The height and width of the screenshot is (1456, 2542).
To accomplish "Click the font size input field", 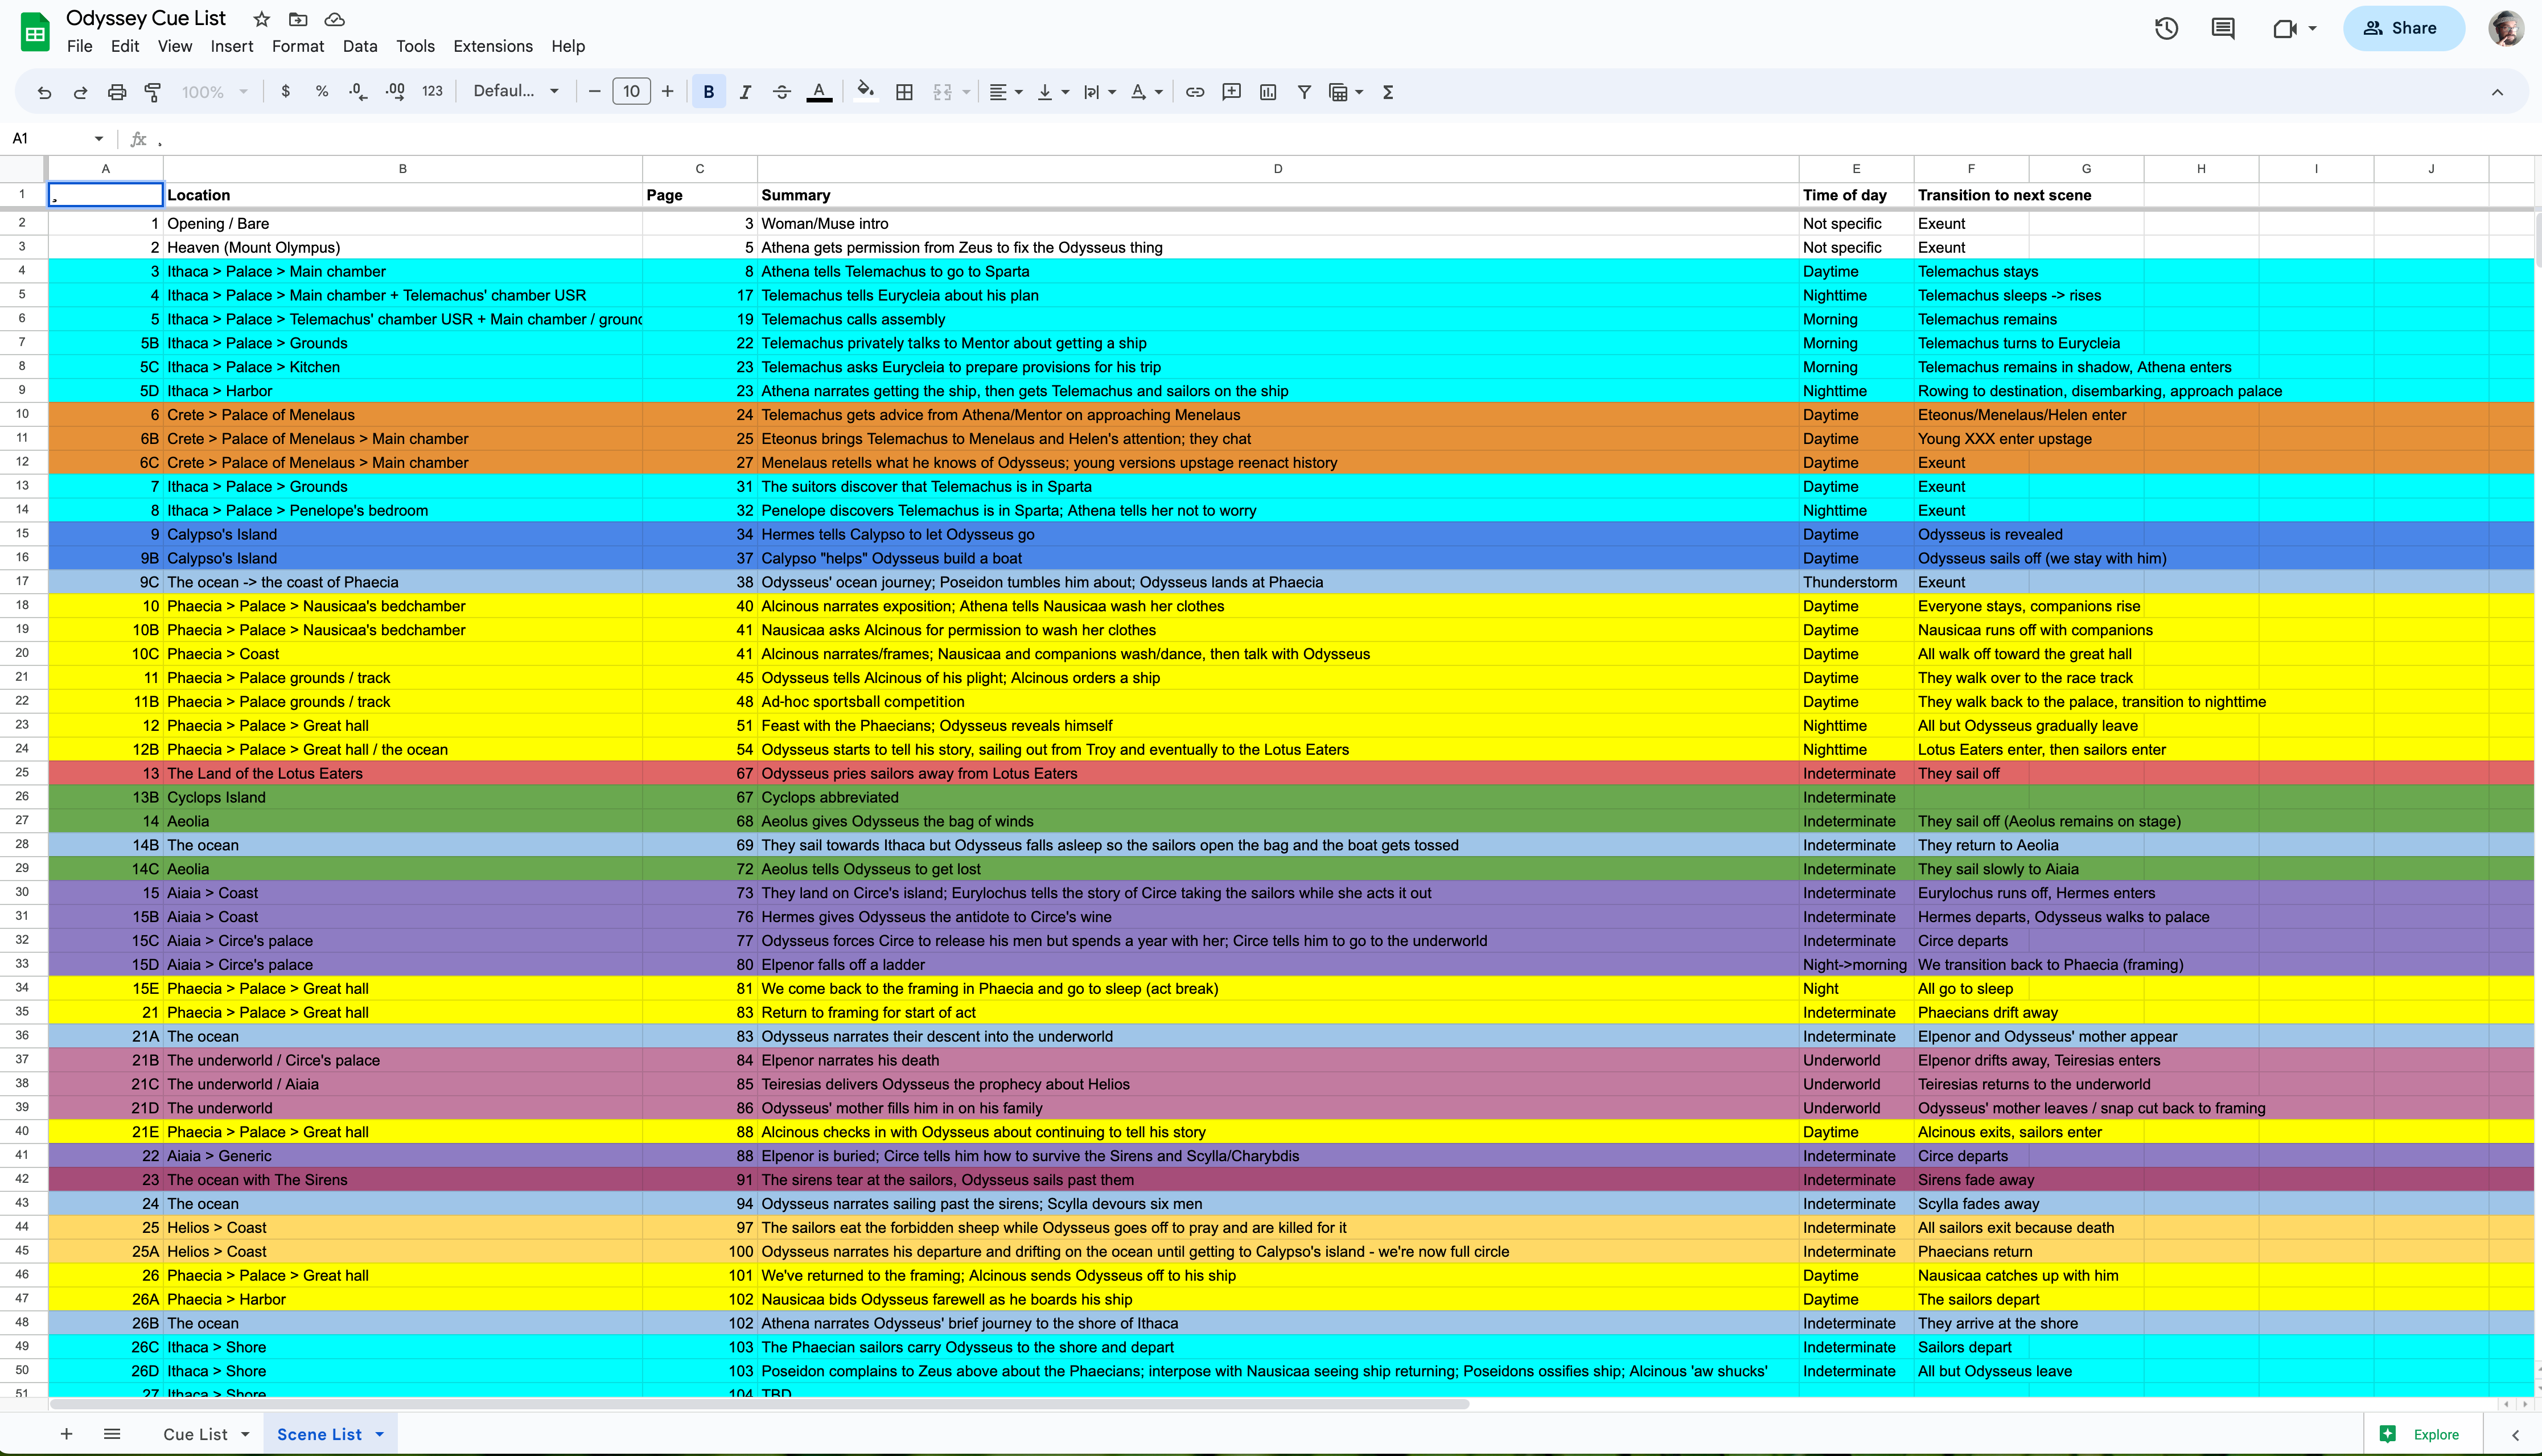I will [631, 92].
